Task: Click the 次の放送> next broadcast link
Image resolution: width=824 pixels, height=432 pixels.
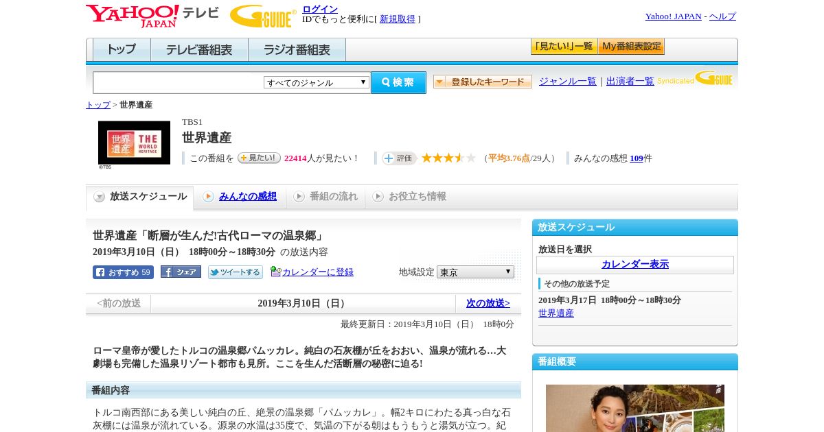Action: click(488, 303)
